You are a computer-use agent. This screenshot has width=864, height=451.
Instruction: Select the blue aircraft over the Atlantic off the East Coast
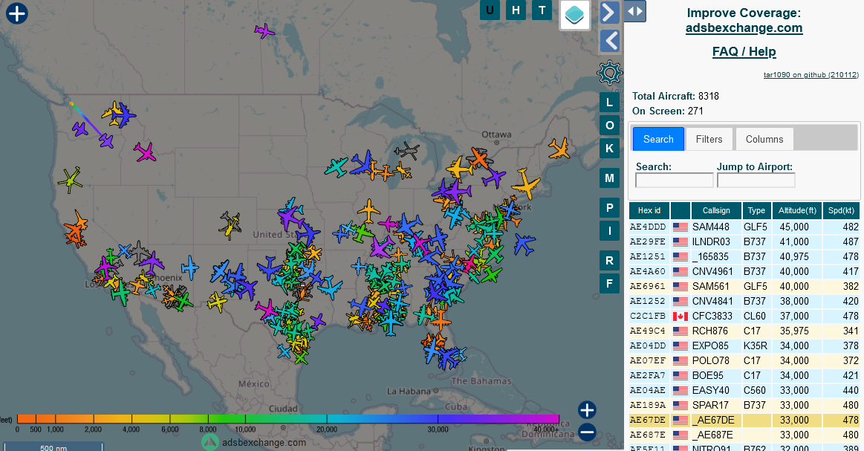coord(524,244)
